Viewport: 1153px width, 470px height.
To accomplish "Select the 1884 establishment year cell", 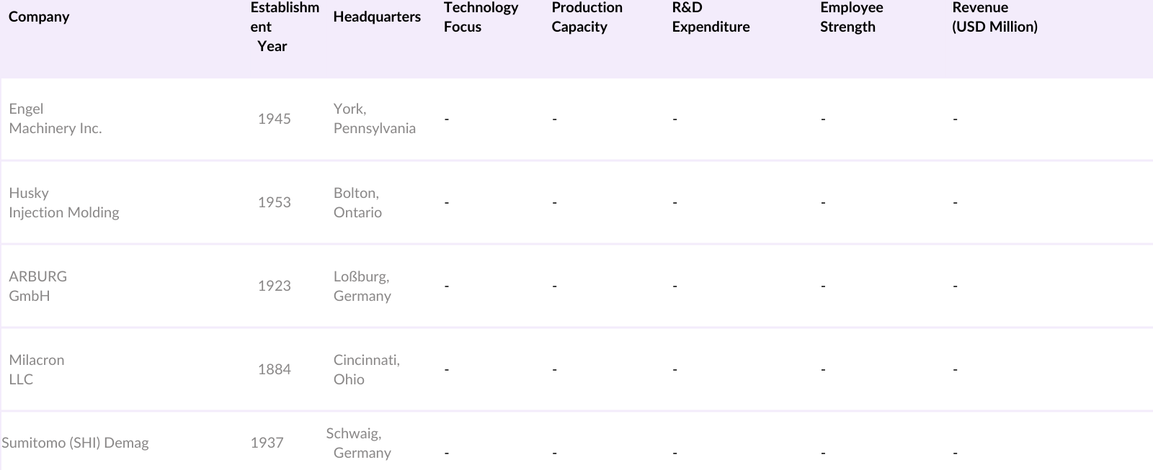I will pos(275,370).
